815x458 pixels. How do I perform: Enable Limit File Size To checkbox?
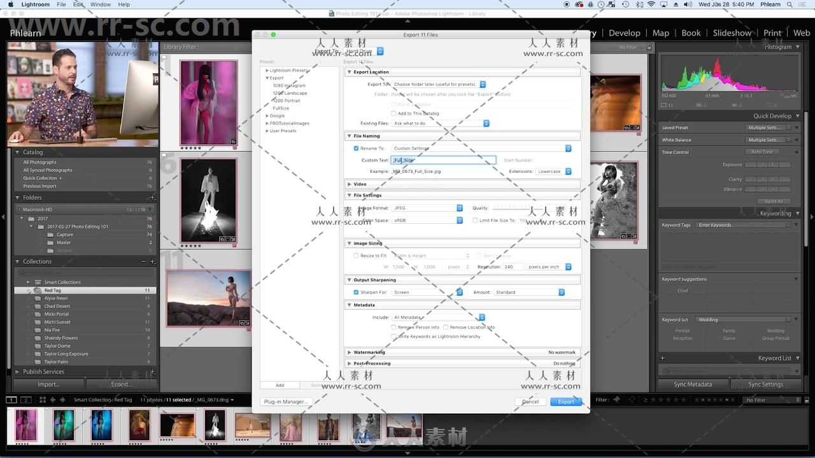[x=475, y=220]
